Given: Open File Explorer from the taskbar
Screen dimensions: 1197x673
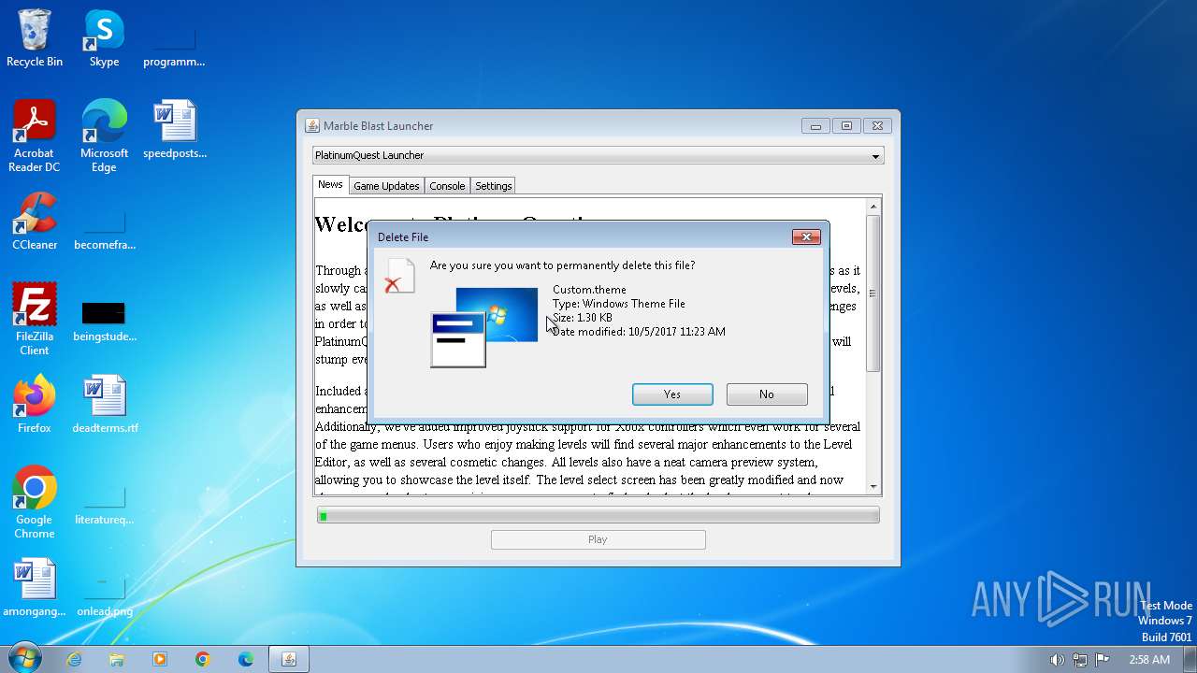Looking at the screenshot, I should tap(117, 659).
